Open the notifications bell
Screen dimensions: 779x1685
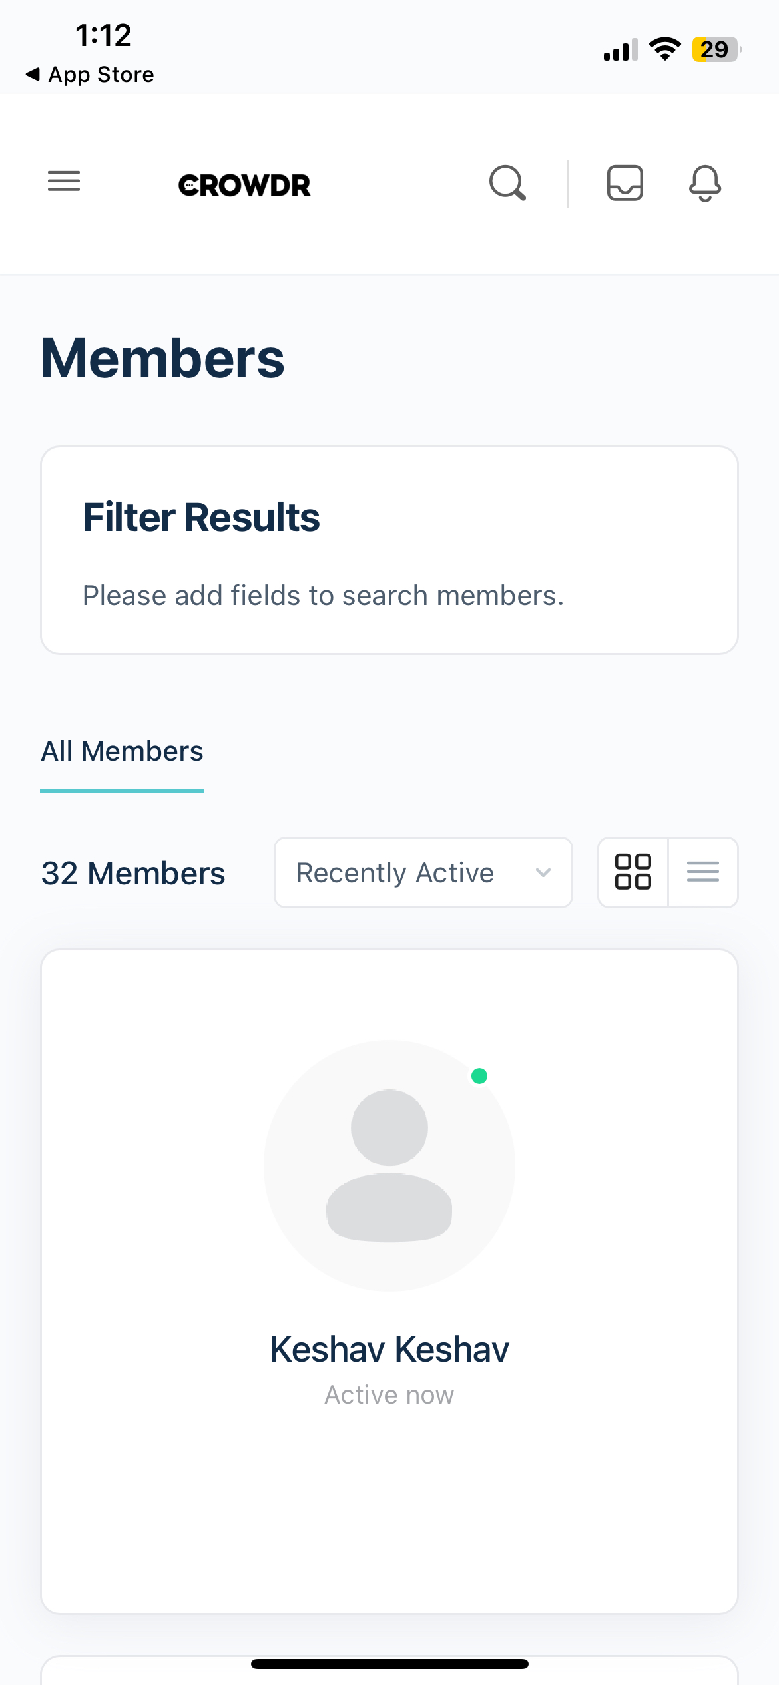704,183
